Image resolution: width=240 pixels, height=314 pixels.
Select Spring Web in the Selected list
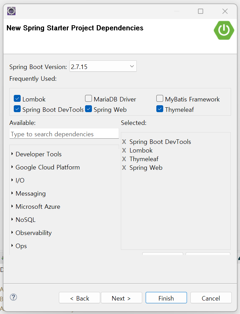(x=146, y=168)
